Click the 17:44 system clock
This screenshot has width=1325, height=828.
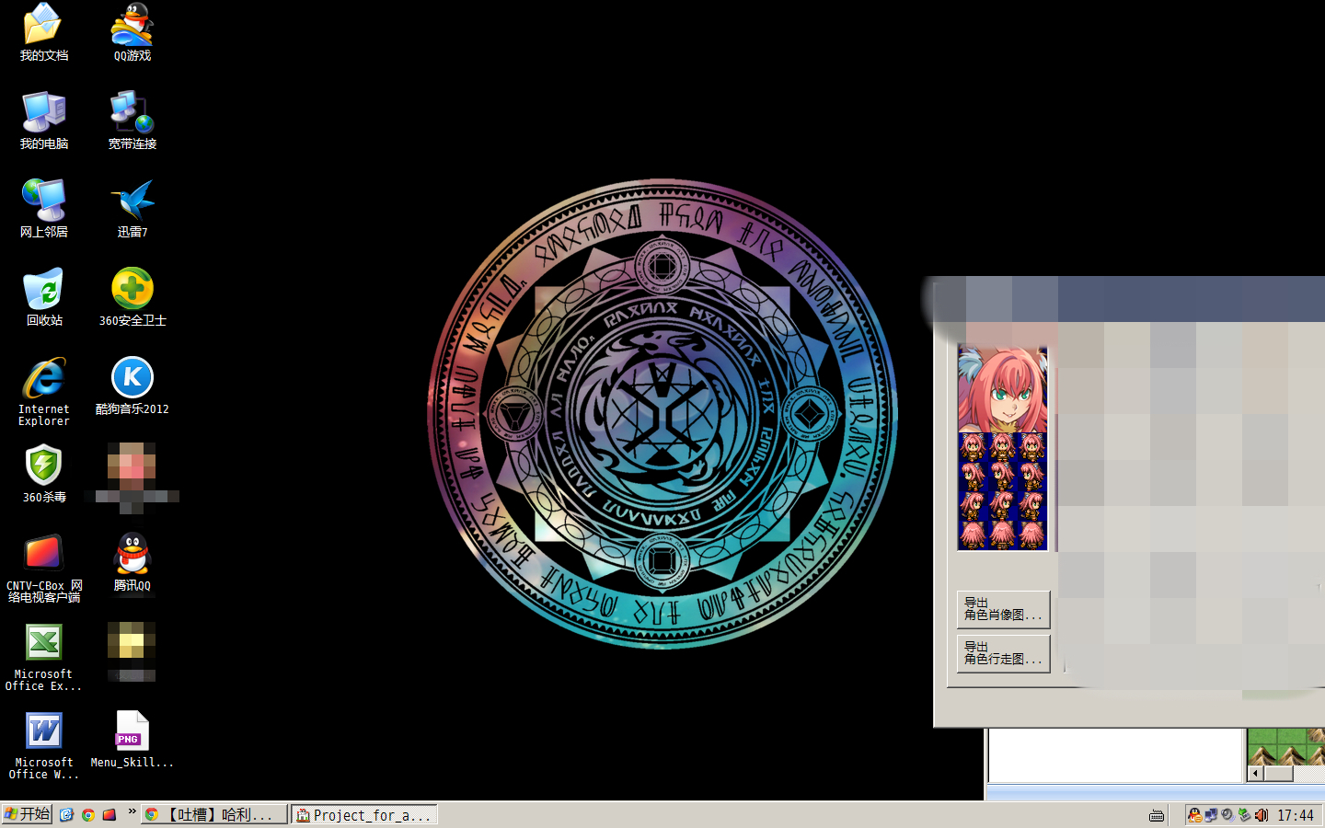(x=1295, y=815)
